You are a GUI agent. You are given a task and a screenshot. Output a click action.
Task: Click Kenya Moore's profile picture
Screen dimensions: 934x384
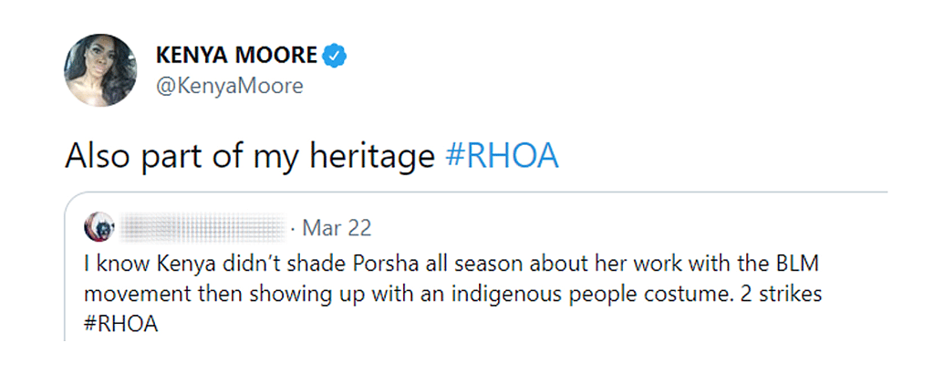101,71
